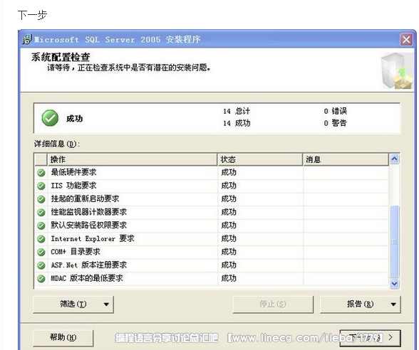This screenshot has height=350, width=419.
Task: Click the SQL Server installer title bar icon
Action: coord(27,39)
